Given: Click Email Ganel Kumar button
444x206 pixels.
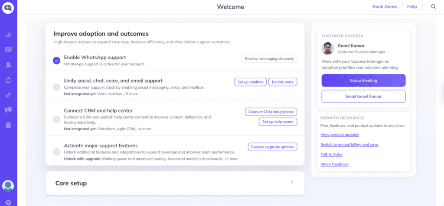Looking at the screenshot, I should point(364,97).
